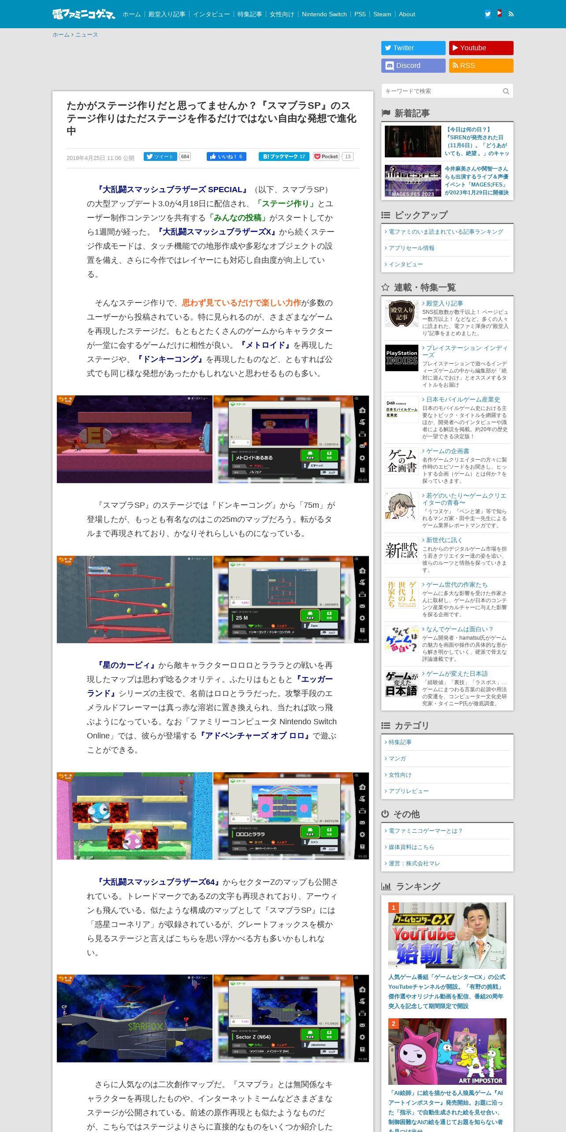Screen dimensions: 566x1132
Task: Open the 媒体資料はこちら link
Action: [411, 847]
